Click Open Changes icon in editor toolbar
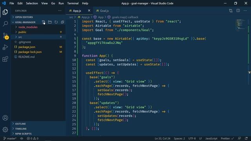251x141 pixels. (231, 11)
